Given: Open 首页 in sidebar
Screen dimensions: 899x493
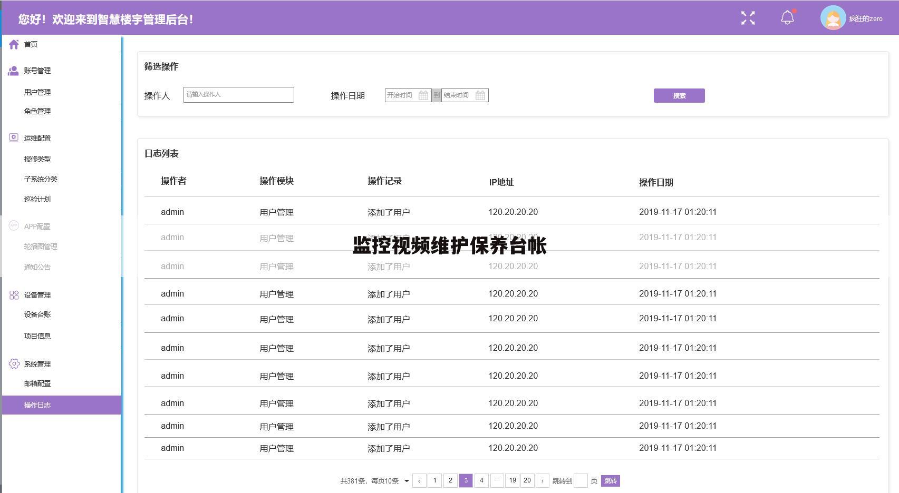Looking at the screenshot, I should coord(31,44).
